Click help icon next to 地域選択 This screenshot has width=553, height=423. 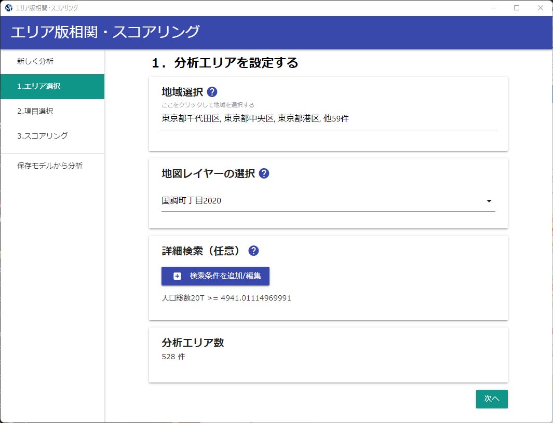coord(212,92)
